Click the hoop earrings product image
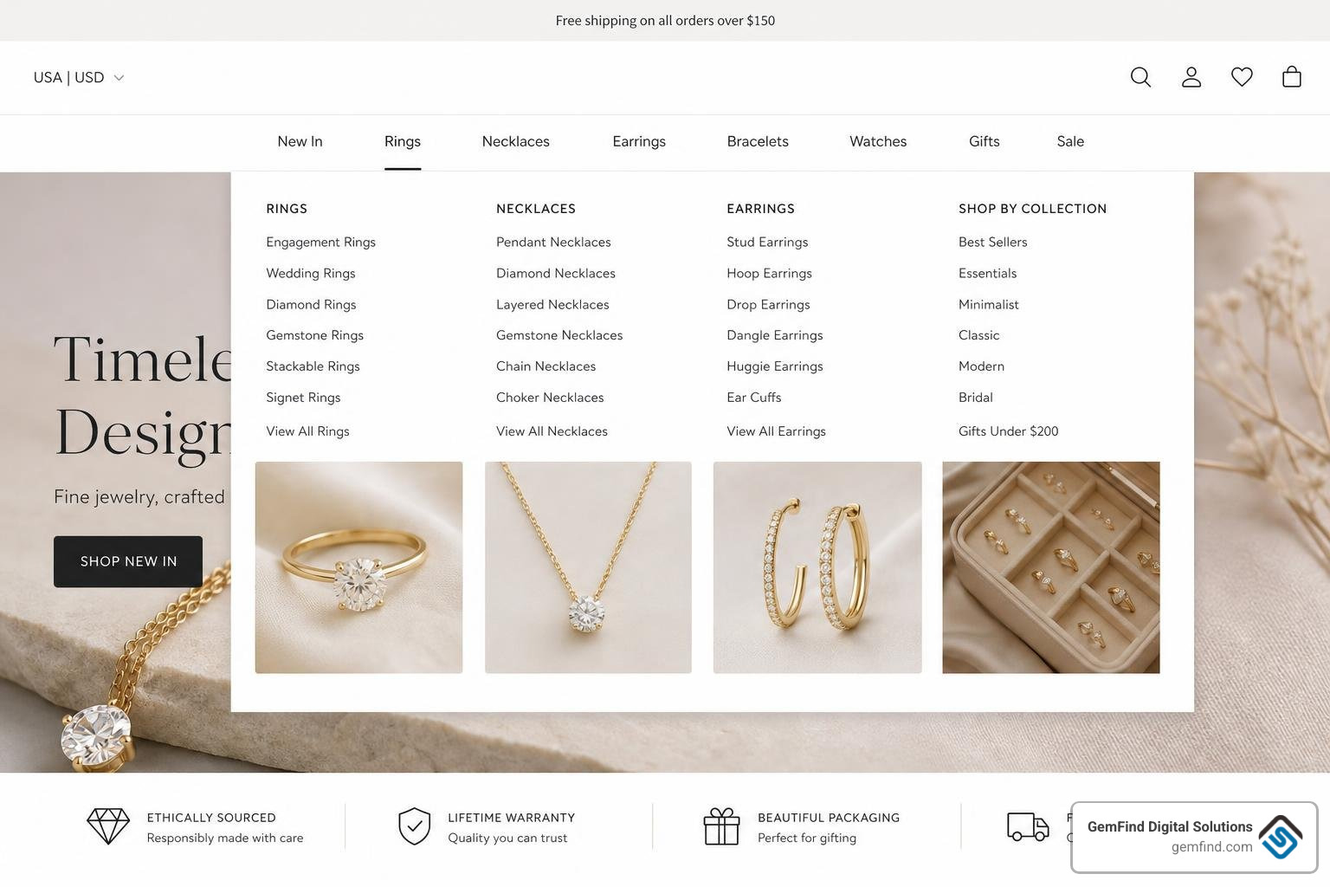Image resolution: width=1330 pixels, height=887 pixels. pyautogui.click(x=817, y=567)
